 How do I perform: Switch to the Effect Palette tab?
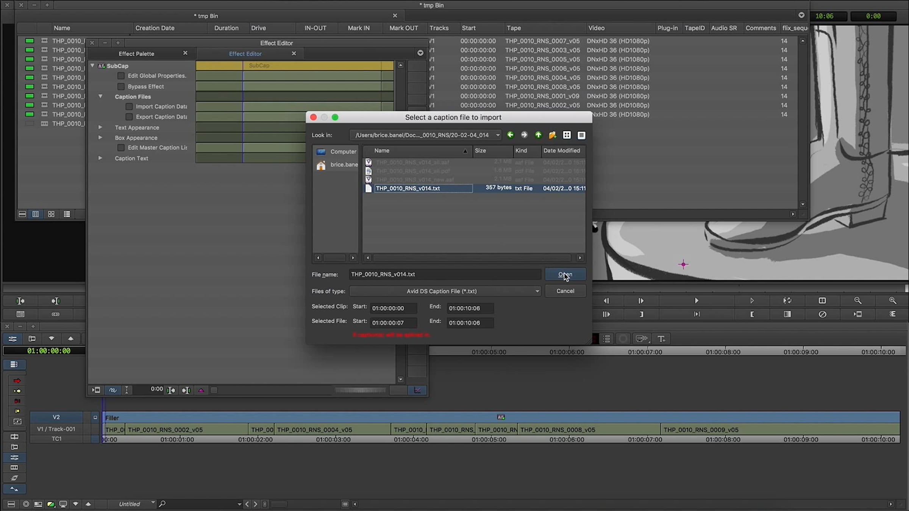click(x=136, y=54)
